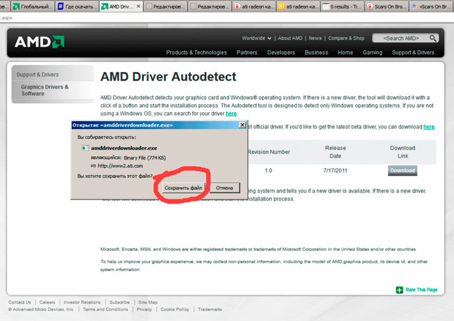Open the Cookie Policy footer link
This screenshot has width=454, height=321.
coord(174,309)
